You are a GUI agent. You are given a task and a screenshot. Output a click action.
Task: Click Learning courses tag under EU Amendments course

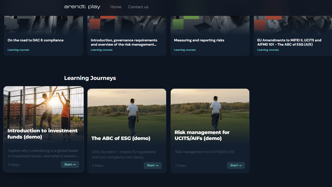click(x=268, y=50)
